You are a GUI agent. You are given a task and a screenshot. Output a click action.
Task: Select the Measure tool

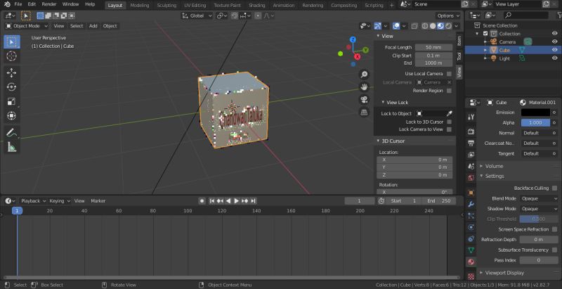point(12,147)
